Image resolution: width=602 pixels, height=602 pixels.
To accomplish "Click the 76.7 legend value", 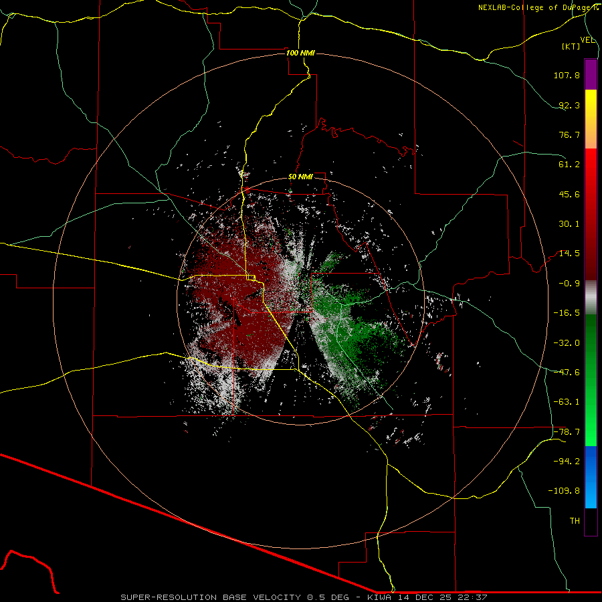I will [569, 134].
